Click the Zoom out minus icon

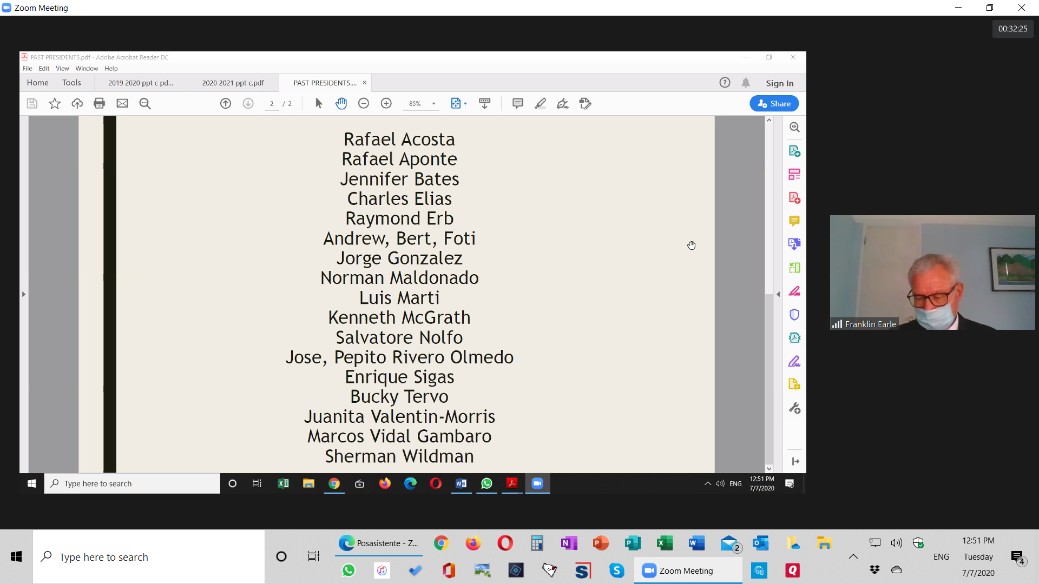[364, 103]
